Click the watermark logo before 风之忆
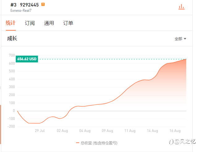This screenshot has height=152, width=198. click(170, 142)
